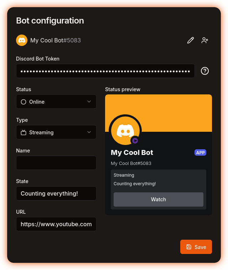Click the pencil edit icon
This screenshot has height=270, width=228.
[x=191, y=40]
